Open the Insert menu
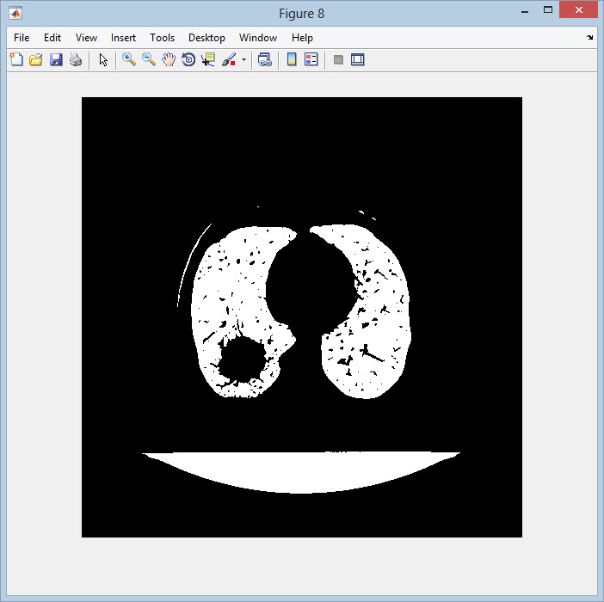This screenshot has height=602, width=604. 123,38
